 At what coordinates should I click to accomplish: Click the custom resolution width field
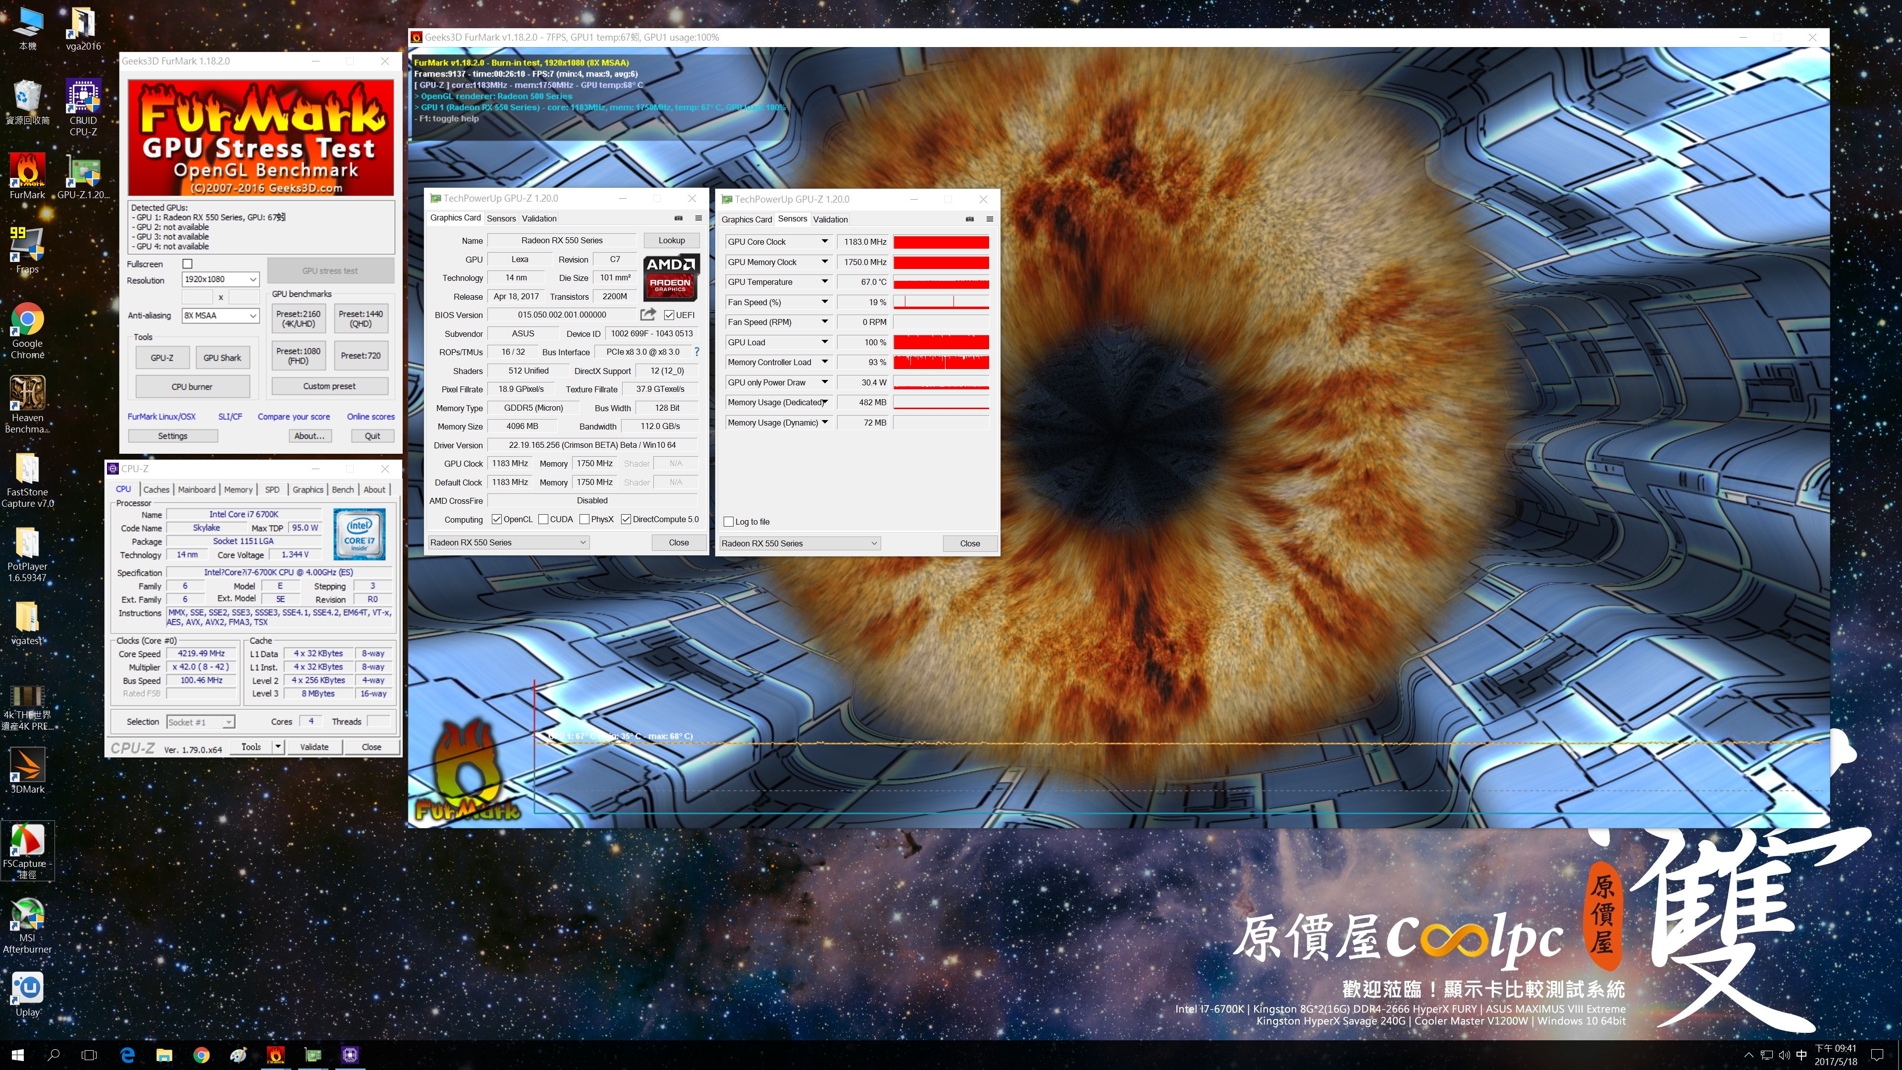click(x=197, y=297)
